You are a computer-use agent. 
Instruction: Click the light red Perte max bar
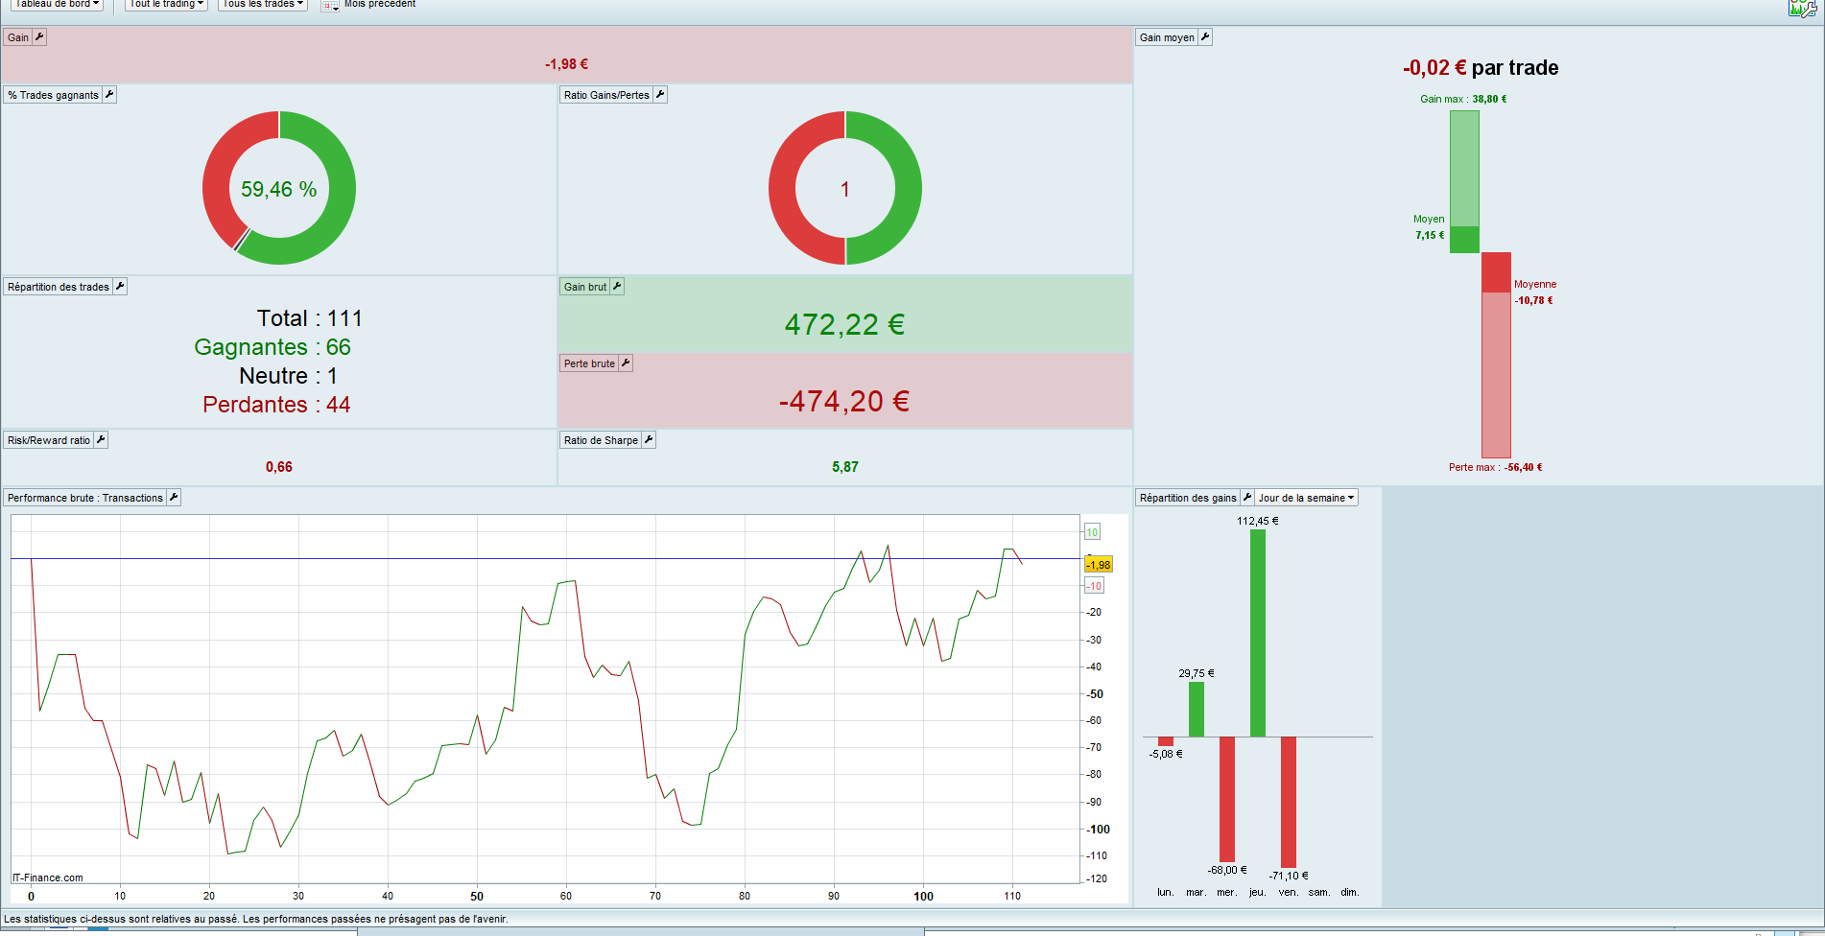coord(1496,375)
